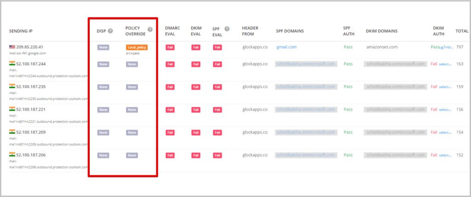471x197 pixels.
Task: Sort by the TOTAL column header
Action: point(461,31)
